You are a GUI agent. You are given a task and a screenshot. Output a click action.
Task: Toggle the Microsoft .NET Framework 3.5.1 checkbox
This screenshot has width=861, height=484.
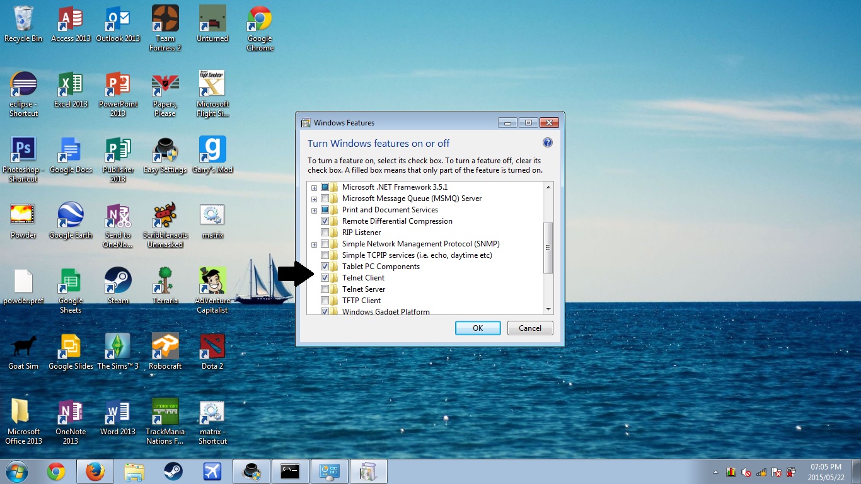(325, 187)
